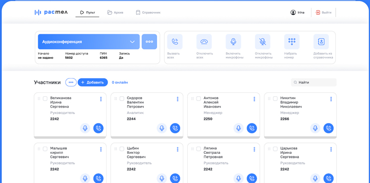
Task: Click the drag handle on Великанова card
Action: pos(39,99)
